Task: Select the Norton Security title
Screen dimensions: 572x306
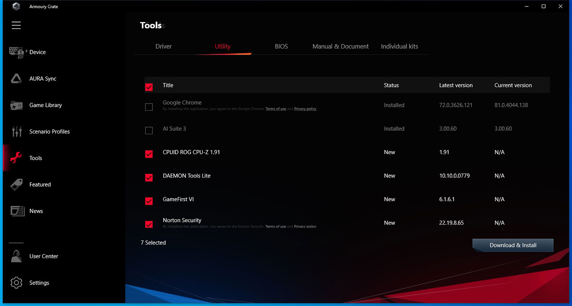Action: [x=182, y=220]
